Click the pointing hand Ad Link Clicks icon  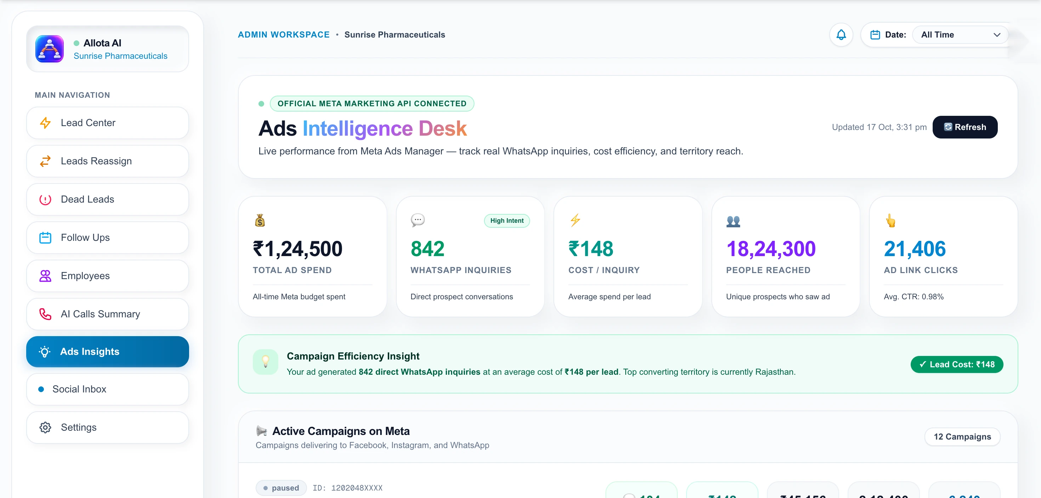click(890, 221)
